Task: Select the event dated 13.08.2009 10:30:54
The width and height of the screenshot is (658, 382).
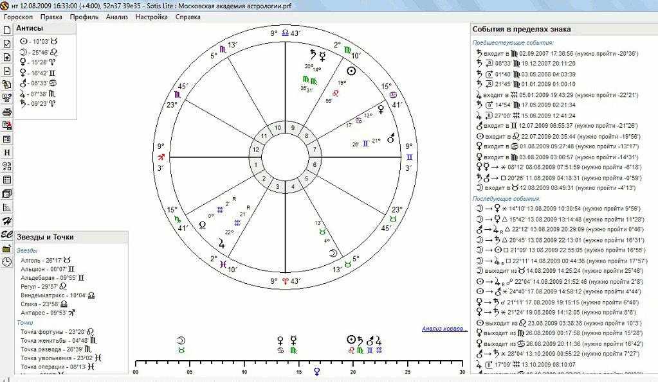Action: click(x=558, y=209)
